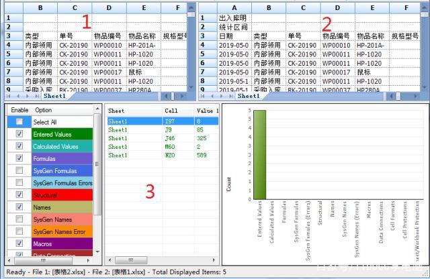Click the Enable column header in options

[19, 110]
